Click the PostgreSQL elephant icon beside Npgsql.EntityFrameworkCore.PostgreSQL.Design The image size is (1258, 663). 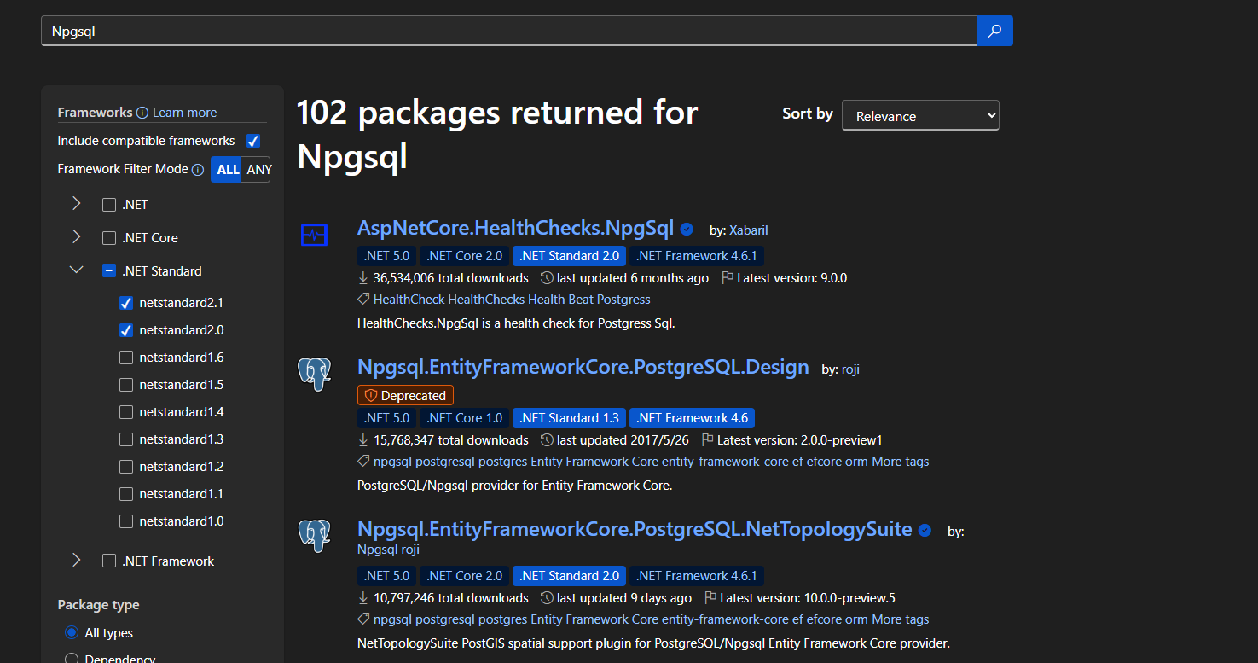point(315,374)
